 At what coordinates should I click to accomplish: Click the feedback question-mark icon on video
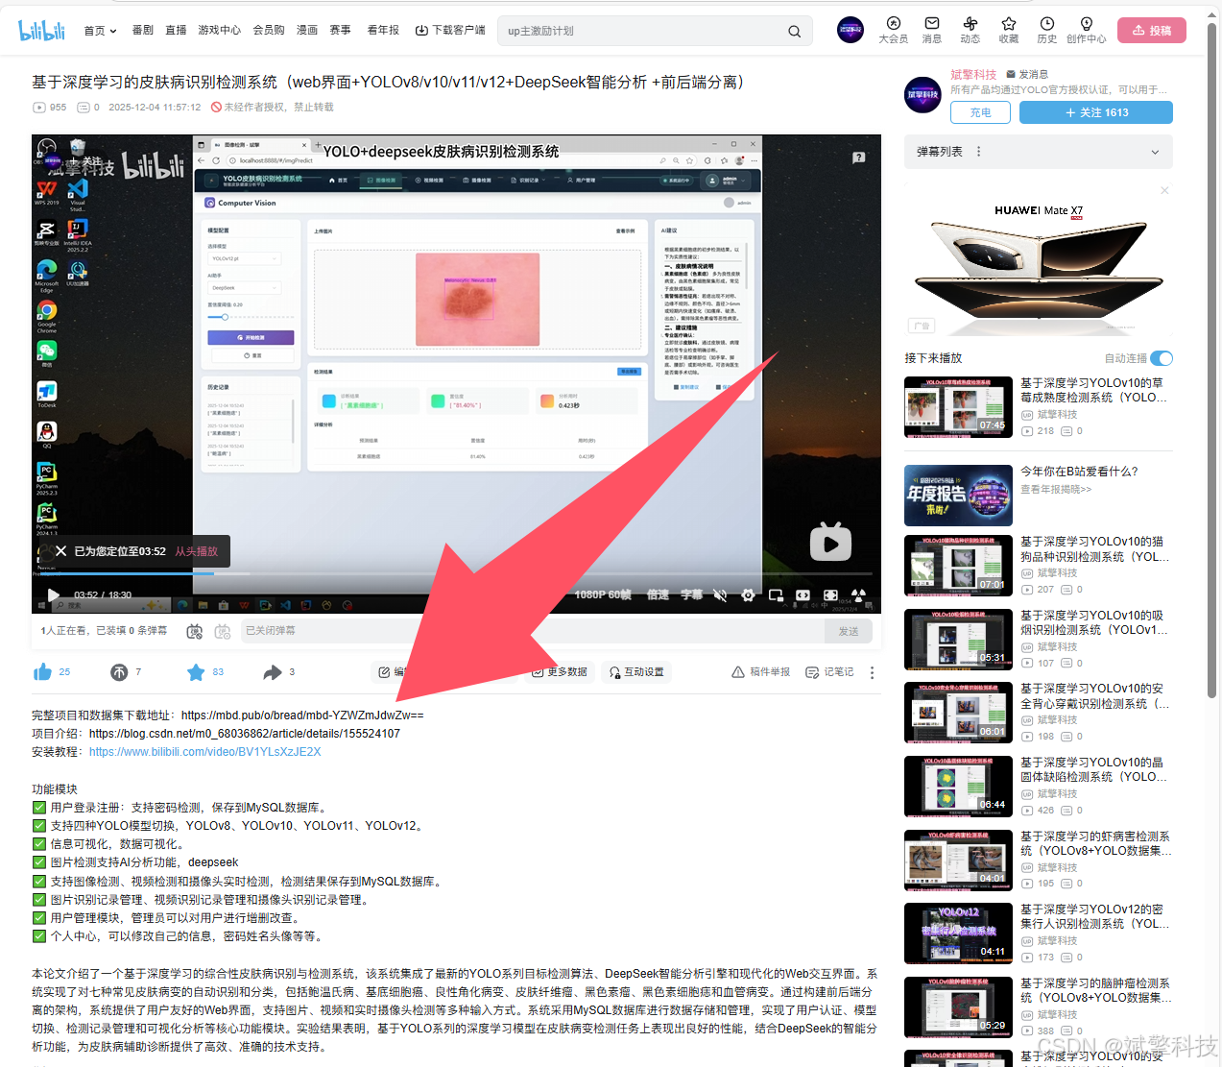859,158
